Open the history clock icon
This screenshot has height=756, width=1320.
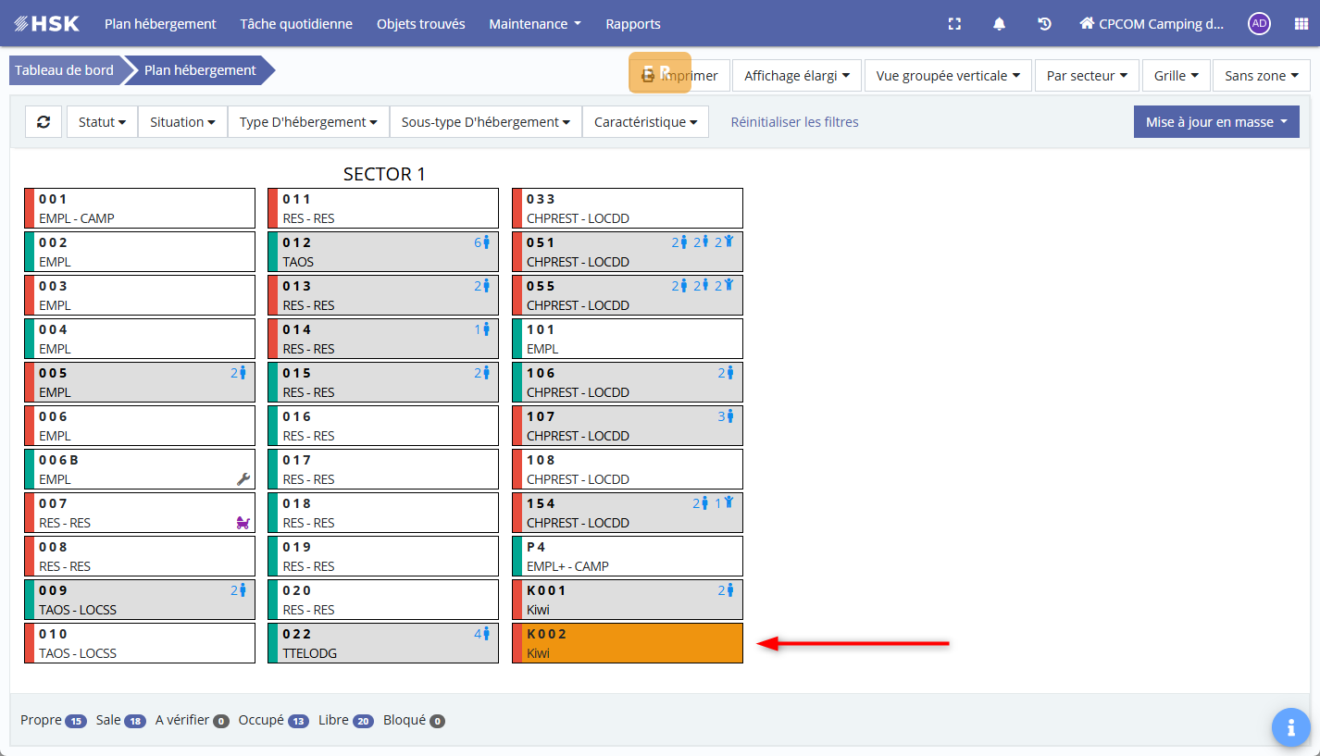click(x=1044, y=24)
